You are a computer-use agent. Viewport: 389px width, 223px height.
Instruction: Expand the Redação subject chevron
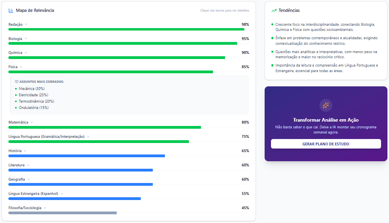click(x=26, y=25)
